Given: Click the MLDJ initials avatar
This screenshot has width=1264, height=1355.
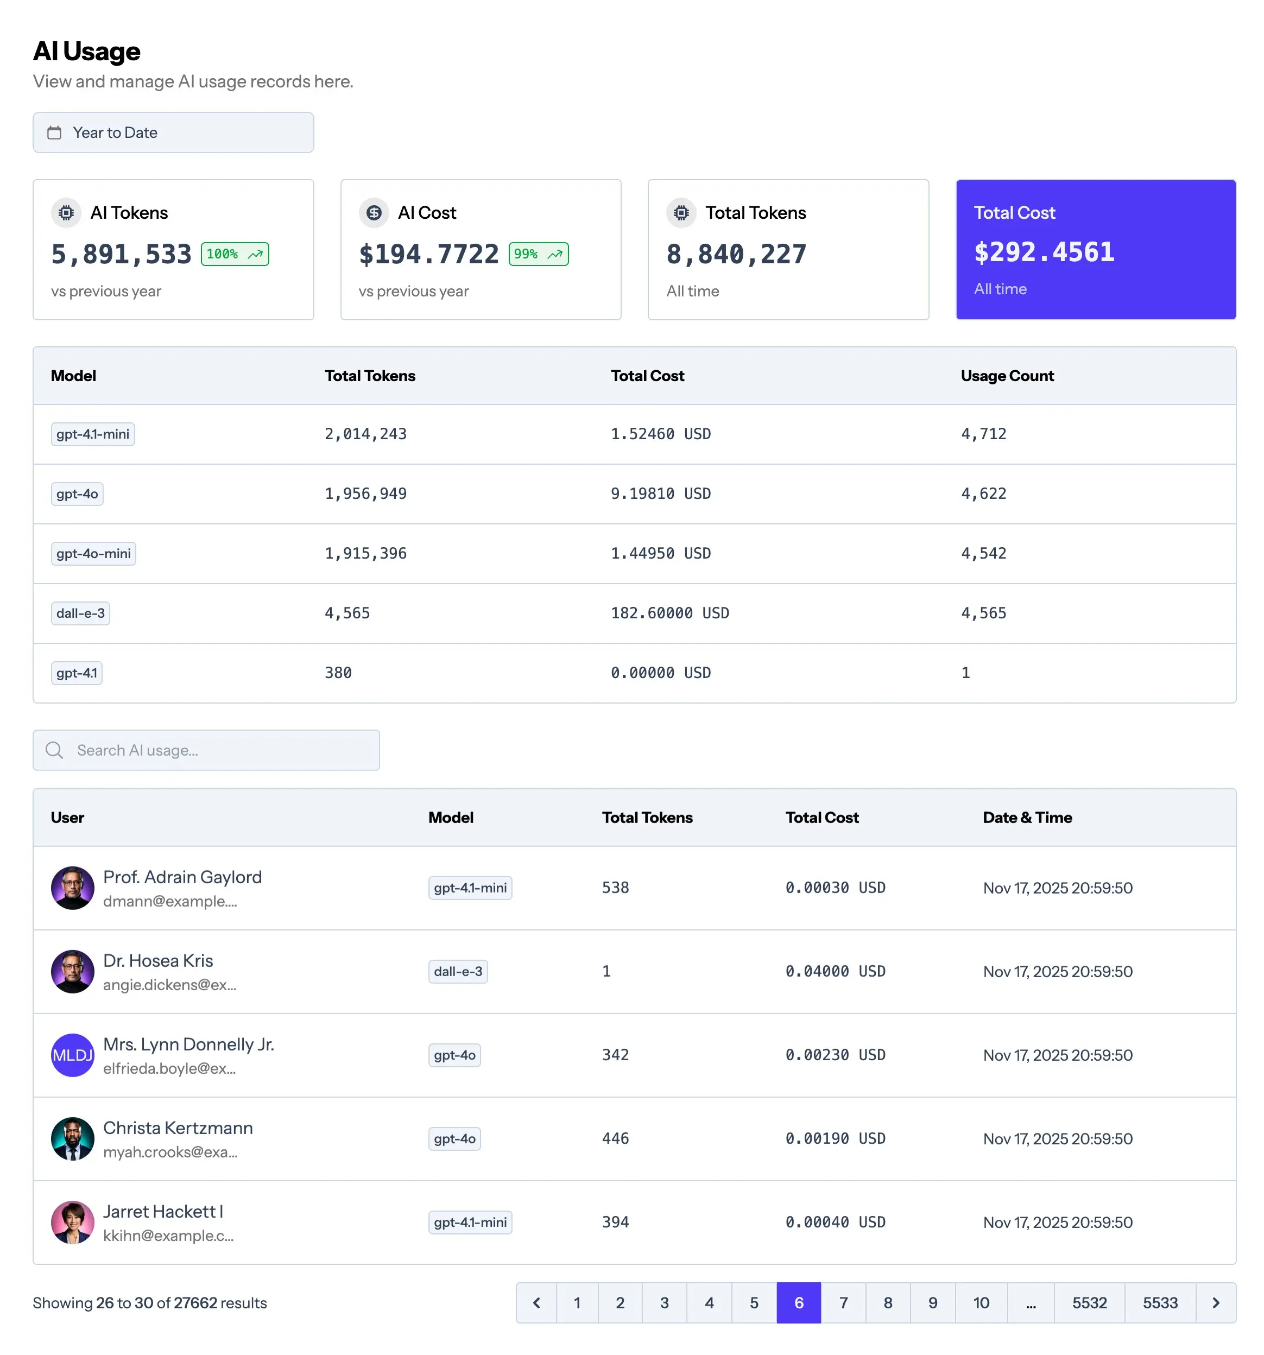Looking at the screenshot, I should click(72, 1054).
